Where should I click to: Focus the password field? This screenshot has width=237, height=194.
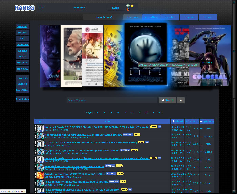coord(88,8)
